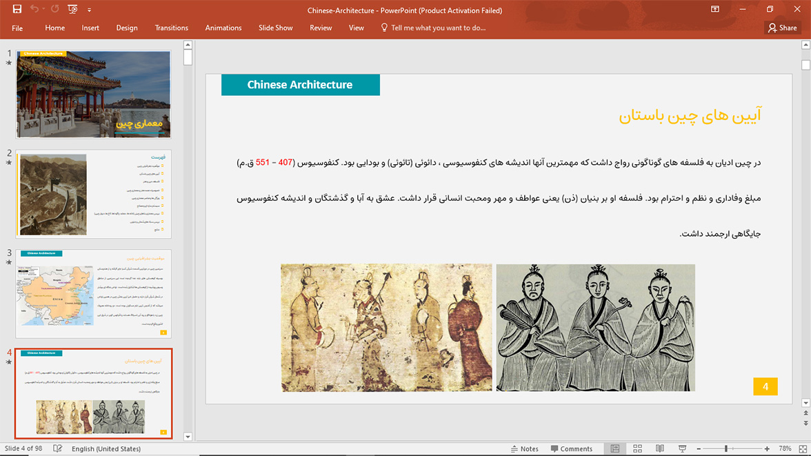Start Slide Show from status bar icon
The image size is (811, 456).
point(682,448)
